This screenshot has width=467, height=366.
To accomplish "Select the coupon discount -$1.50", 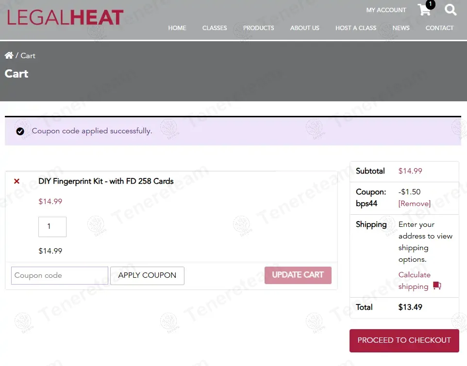I will (x=409, y=192).
